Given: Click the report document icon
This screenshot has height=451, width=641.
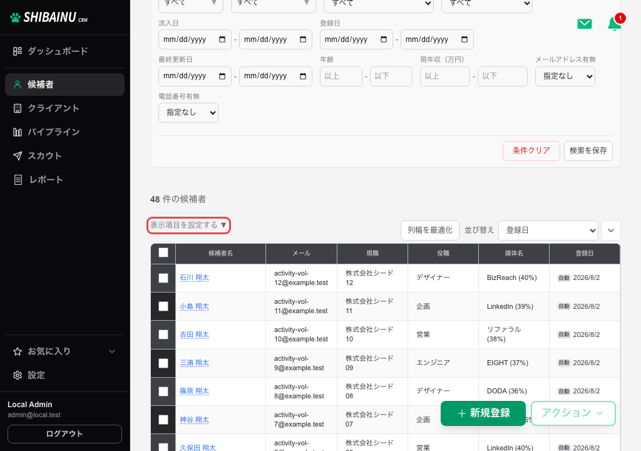Looking at the screenshot, I should (x=18, y=180).
